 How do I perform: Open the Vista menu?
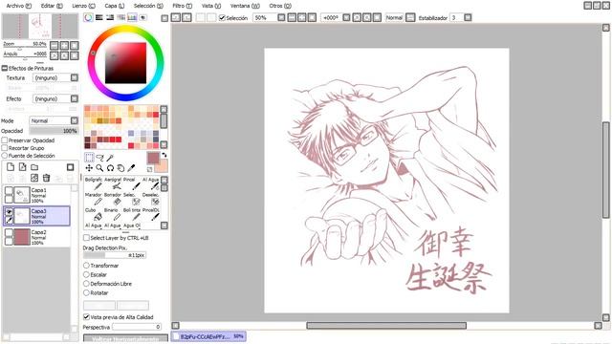click(211, 6)
